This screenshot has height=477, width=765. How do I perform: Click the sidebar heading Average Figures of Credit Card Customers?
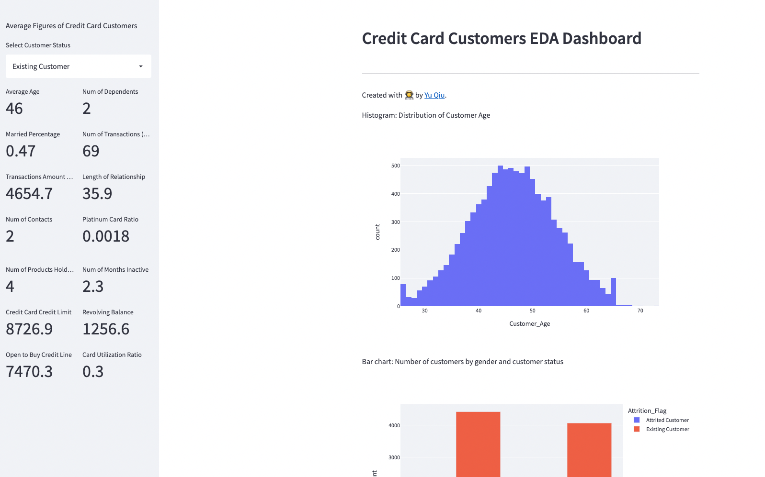coord(71,25)
